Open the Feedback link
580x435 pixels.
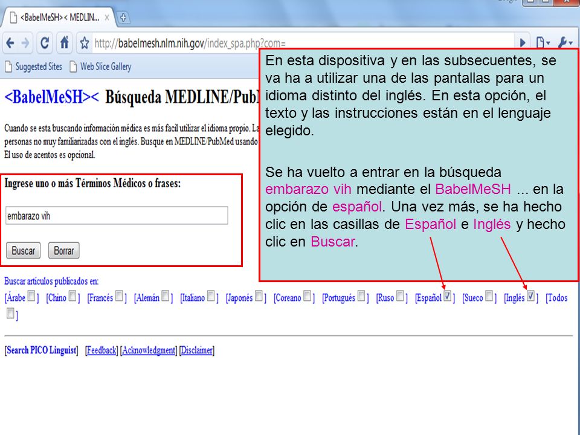click(x=101, y=350)
